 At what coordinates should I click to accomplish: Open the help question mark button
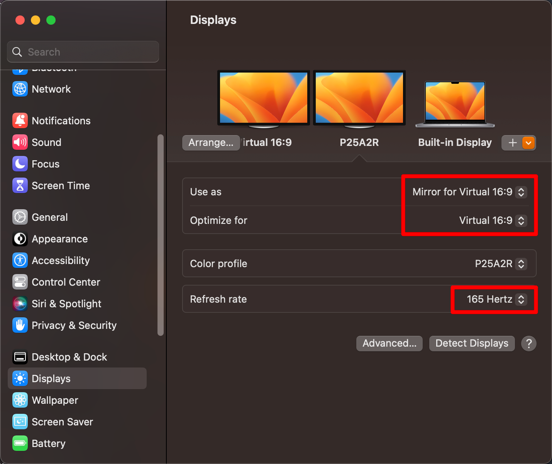528,343
